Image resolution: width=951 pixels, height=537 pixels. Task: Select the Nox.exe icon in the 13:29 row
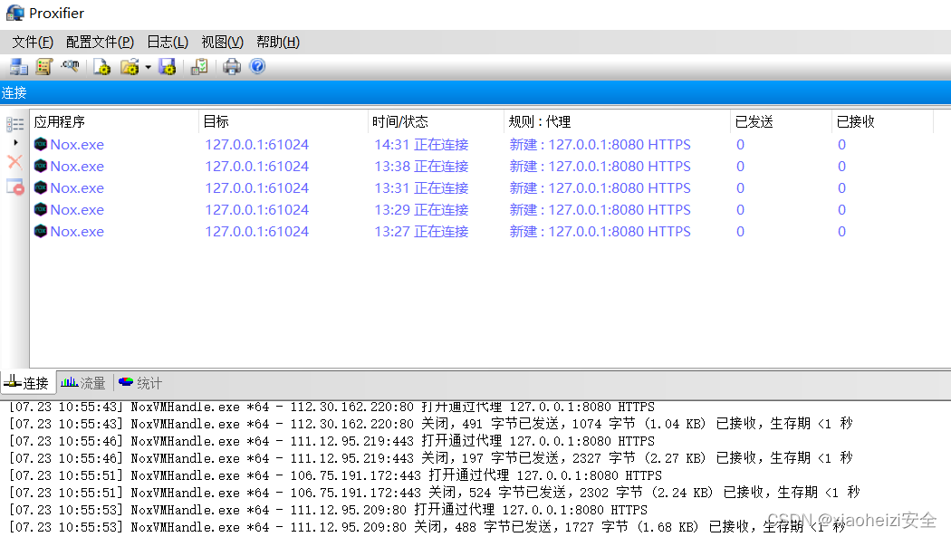point(41,210)
